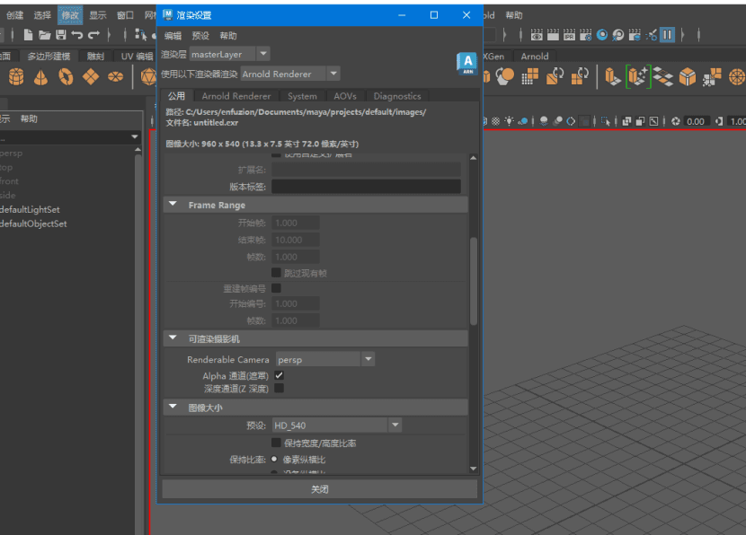Create a polygon cone from shelf
Image resolution: width=746 pixels, height=535 pixels.
pos(41,76)
